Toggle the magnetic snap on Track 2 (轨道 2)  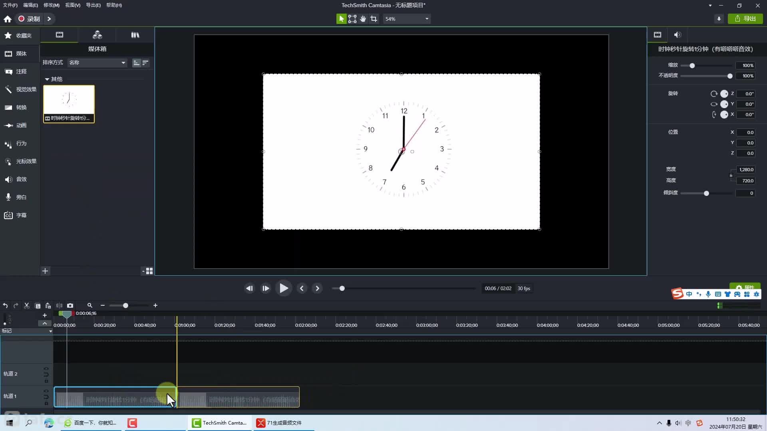tap(46, 375)
